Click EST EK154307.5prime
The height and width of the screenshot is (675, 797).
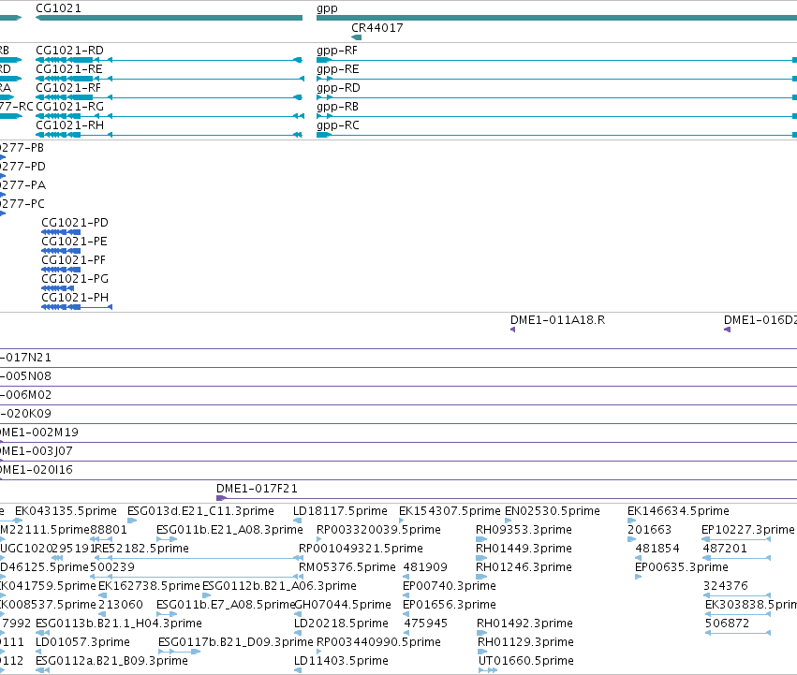tap(450, 511)
